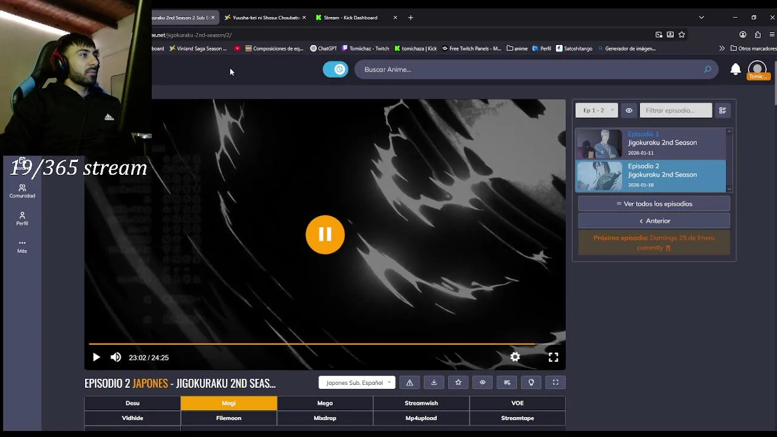
Task: Show more bookmarks with the double chevron
Action: [722, 49]
